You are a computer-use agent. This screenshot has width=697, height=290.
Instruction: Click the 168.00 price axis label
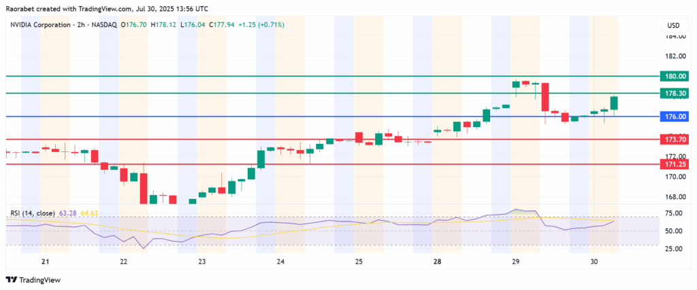point(675,197)
